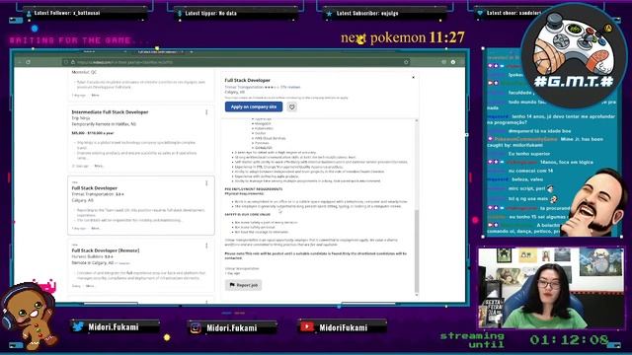Click the shield tracking protection icon
632x355 pixels.
[x=66, y=62]
